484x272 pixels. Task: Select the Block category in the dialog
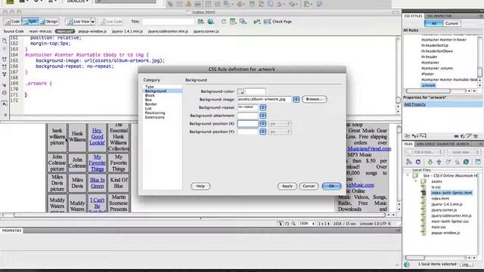pyautogui.click(x=150, y=95)
